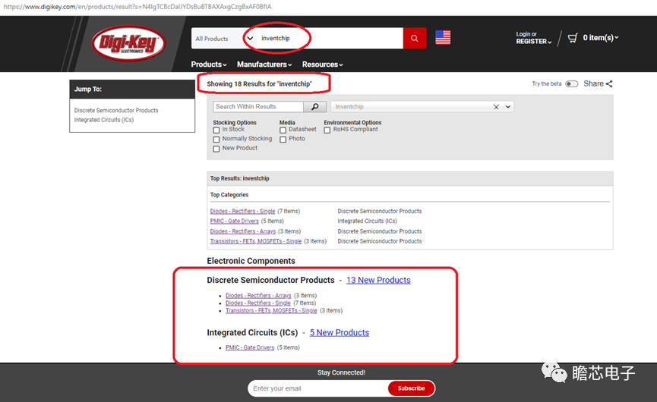This screenshot has width=657, height=402.
Task: Open the US flag country selector
Action: tap(443, 38)
